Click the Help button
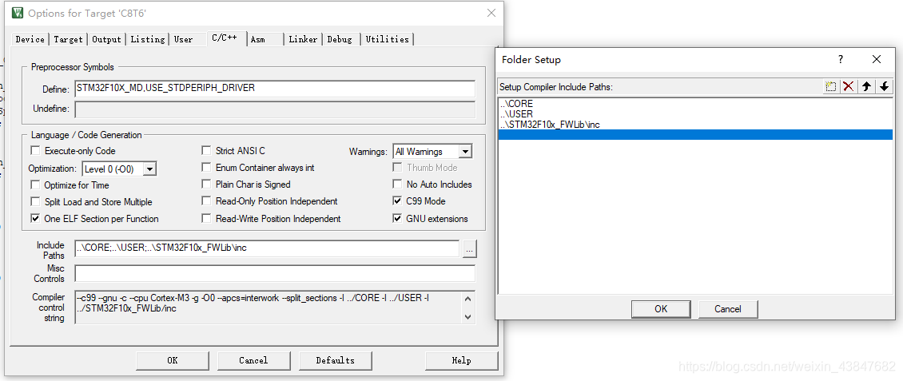This screenshot has width=903, height=381. pos(461,360)
